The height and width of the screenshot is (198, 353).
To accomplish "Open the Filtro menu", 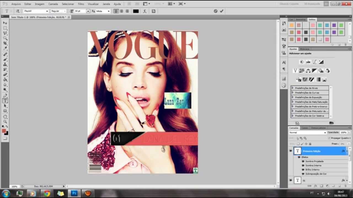I will click(x=81, y=4).
